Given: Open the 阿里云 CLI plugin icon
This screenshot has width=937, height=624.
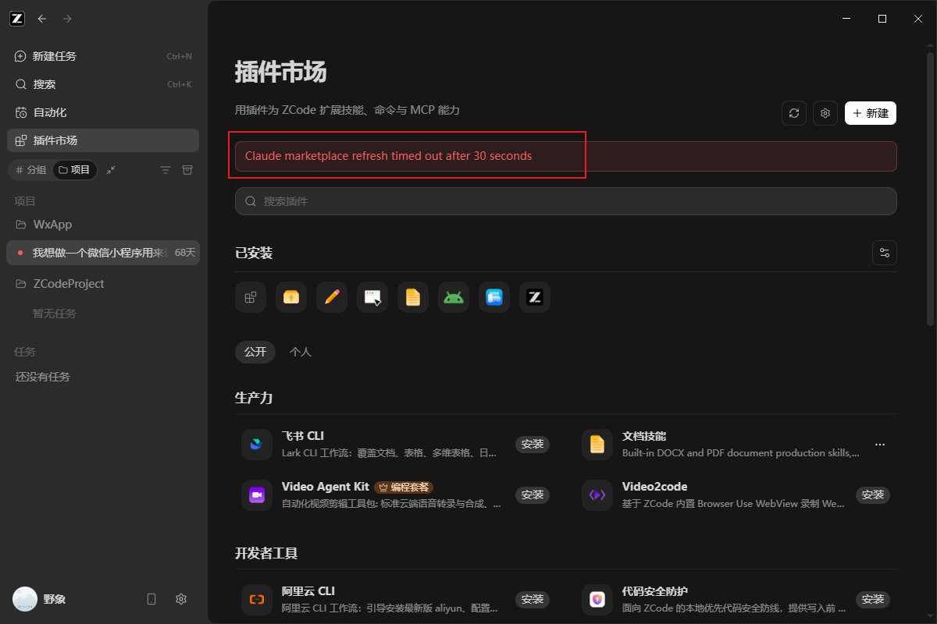Looking at the screenshot, I should pyautogui.click(x=257, y=600).
